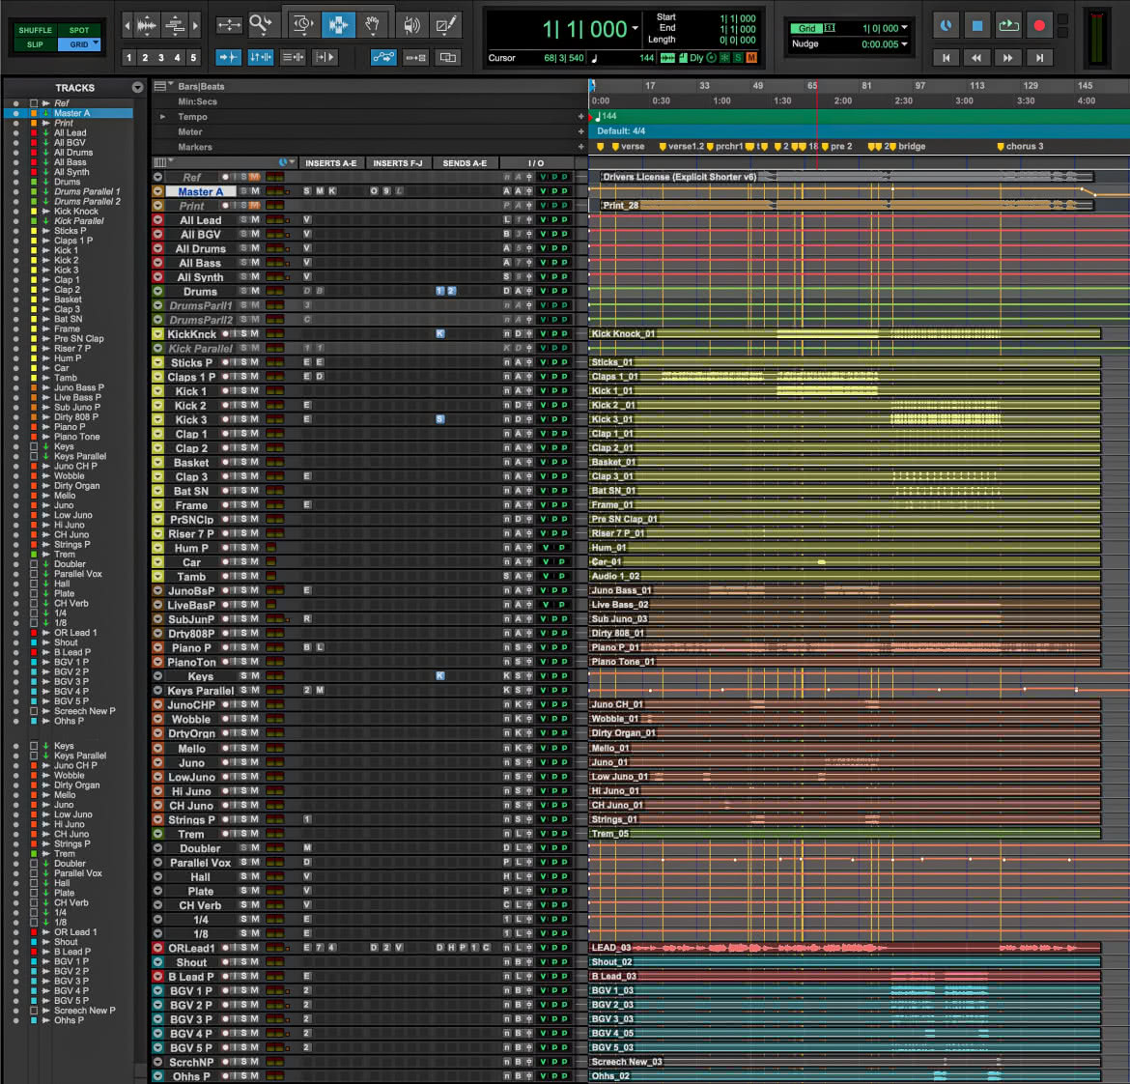Return to zero in transport
1130x1084 pixels.
[x=946, y=58]
